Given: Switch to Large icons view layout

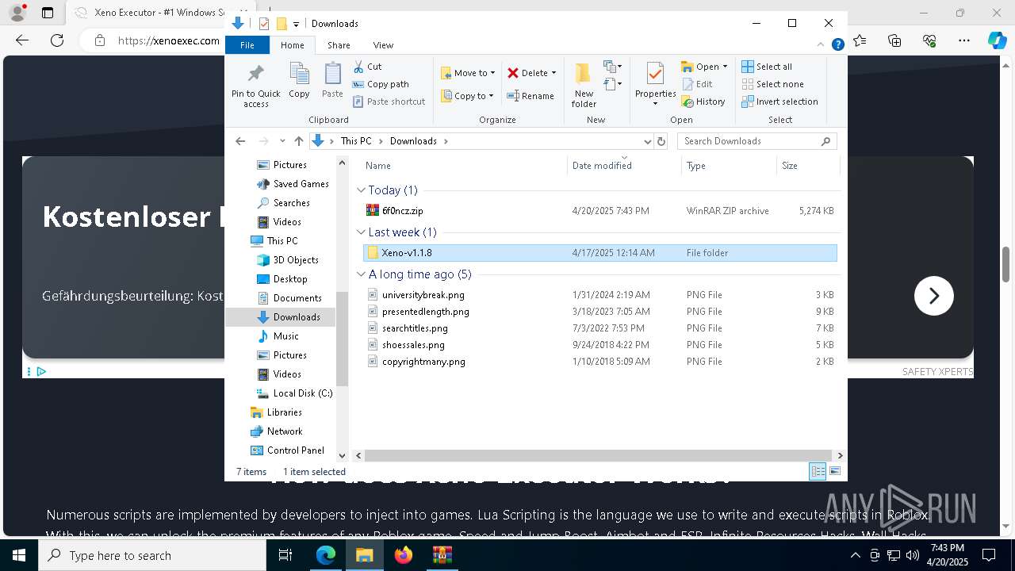Looking at the screenshot, I should point(834,472).
